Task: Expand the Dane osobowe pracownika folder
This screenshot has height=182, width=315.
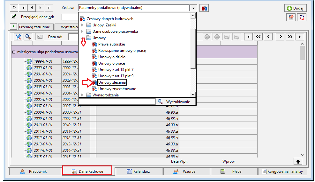Action: click(82, 31)
